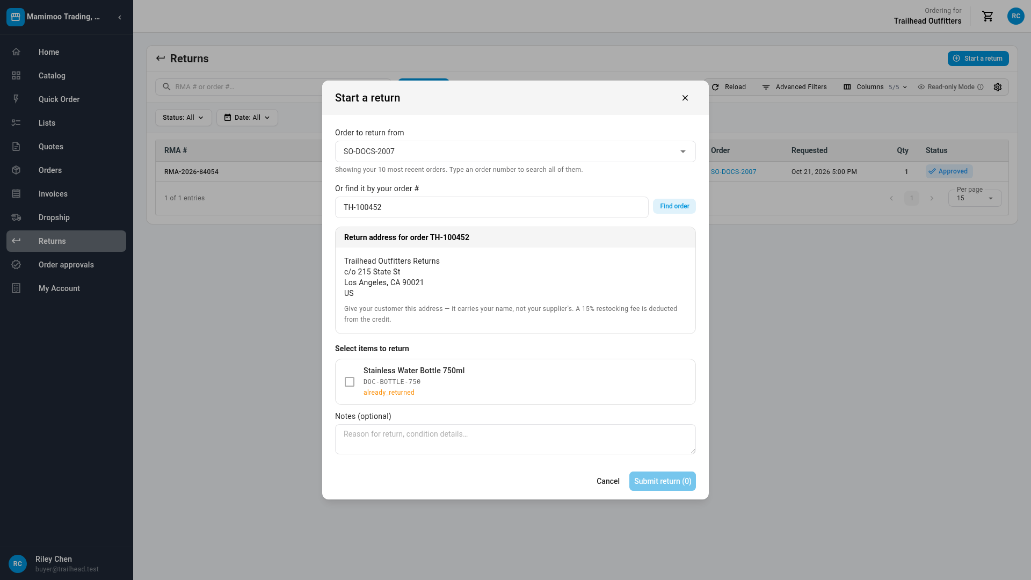The height and width of the screenshot is (580, 1031).
Task: Cancel the return dialog
Action: pyautogui.click(x=608, y=481)
